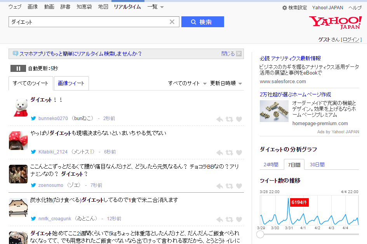
Task: Expand the 一覧 dropdown menu
Action: point(155,7)
